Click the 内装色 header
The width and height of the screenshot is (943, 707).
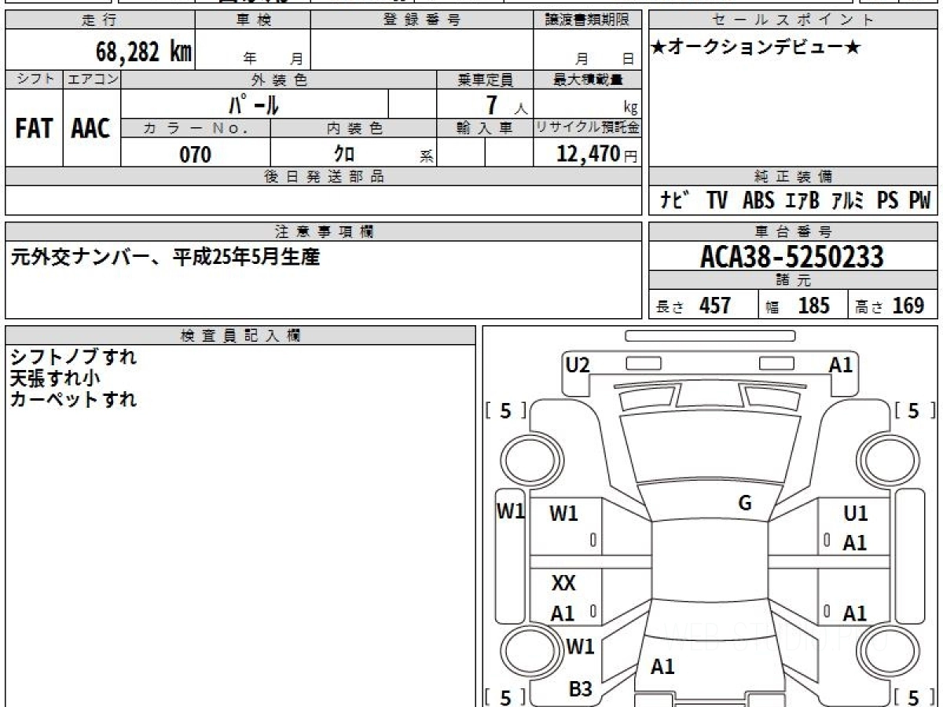354,128
